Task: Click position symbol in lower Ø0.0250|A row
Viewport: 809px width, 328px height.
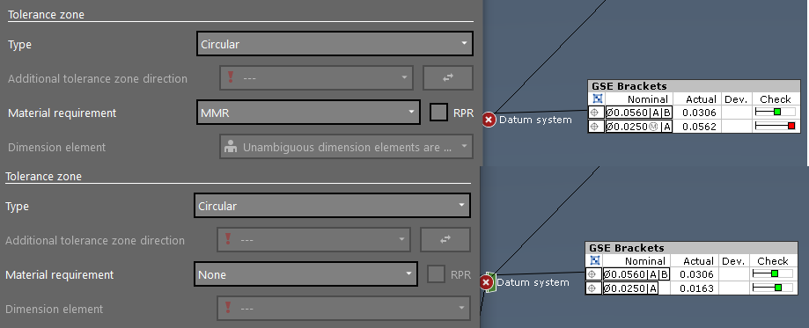Action: [x=592, y=288]
